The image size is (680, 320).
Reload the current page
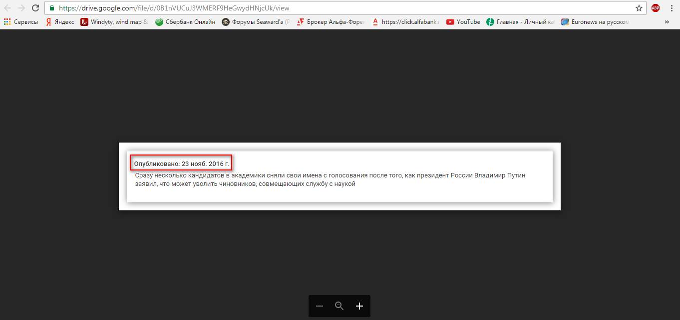[35, 8]
